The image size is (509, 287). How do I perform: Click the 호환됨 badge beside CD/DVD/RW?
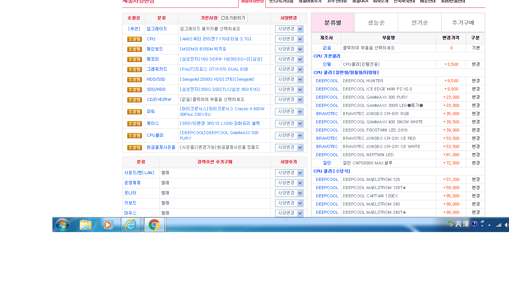[134, 100]
